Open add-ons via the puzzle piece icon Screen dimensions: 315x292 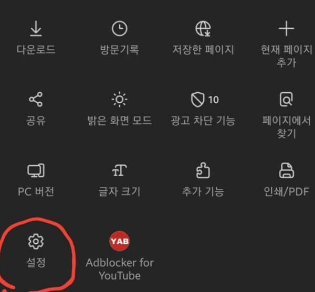[x=203, y=170]
